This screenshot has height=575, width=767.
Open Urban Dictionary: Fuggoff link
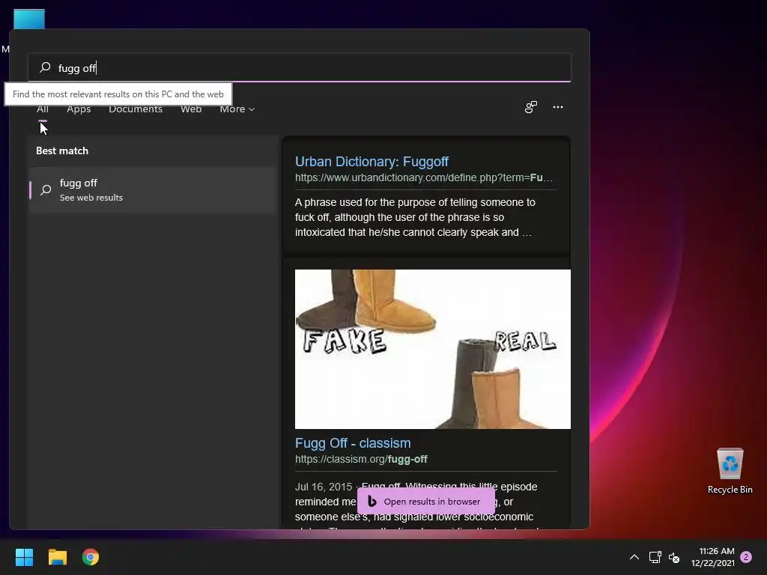372,162
